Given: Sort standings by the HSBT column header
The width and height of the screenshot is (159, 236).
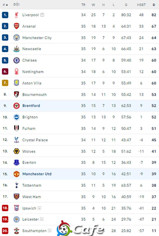Looking at the screenshot, I should tap(141, 5).
